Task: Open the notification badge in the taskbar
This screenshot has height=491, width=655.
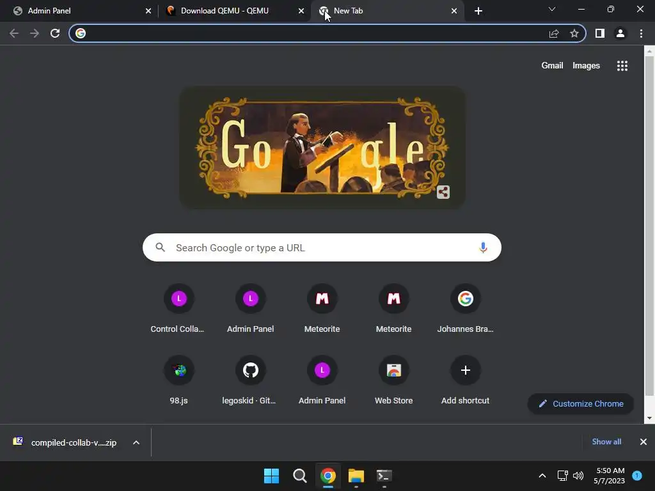Action: point(637,476)
